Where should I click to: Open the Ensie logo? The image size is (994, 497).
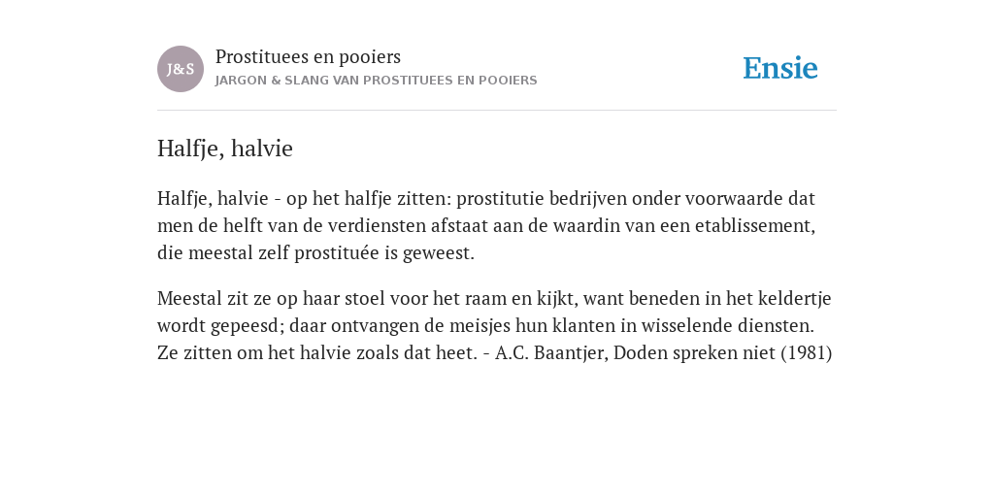point(780,68)
